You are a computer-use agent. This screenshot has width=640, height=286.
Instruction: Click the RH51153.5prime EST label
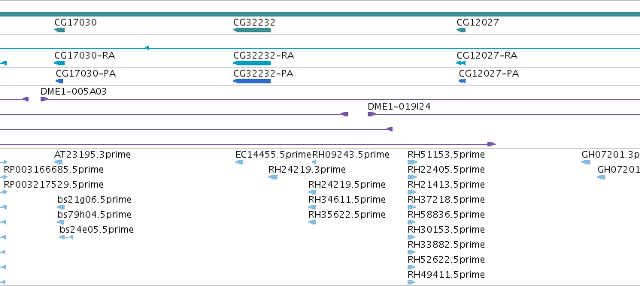(446, 155)
